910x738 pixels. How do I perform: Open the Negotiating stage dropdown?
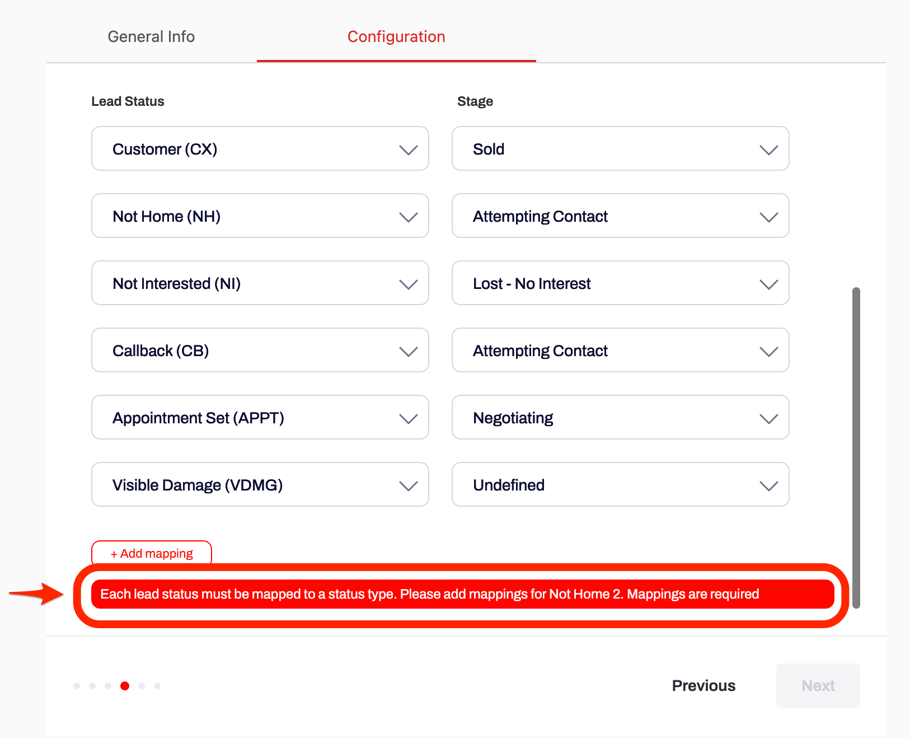[621, 417]
